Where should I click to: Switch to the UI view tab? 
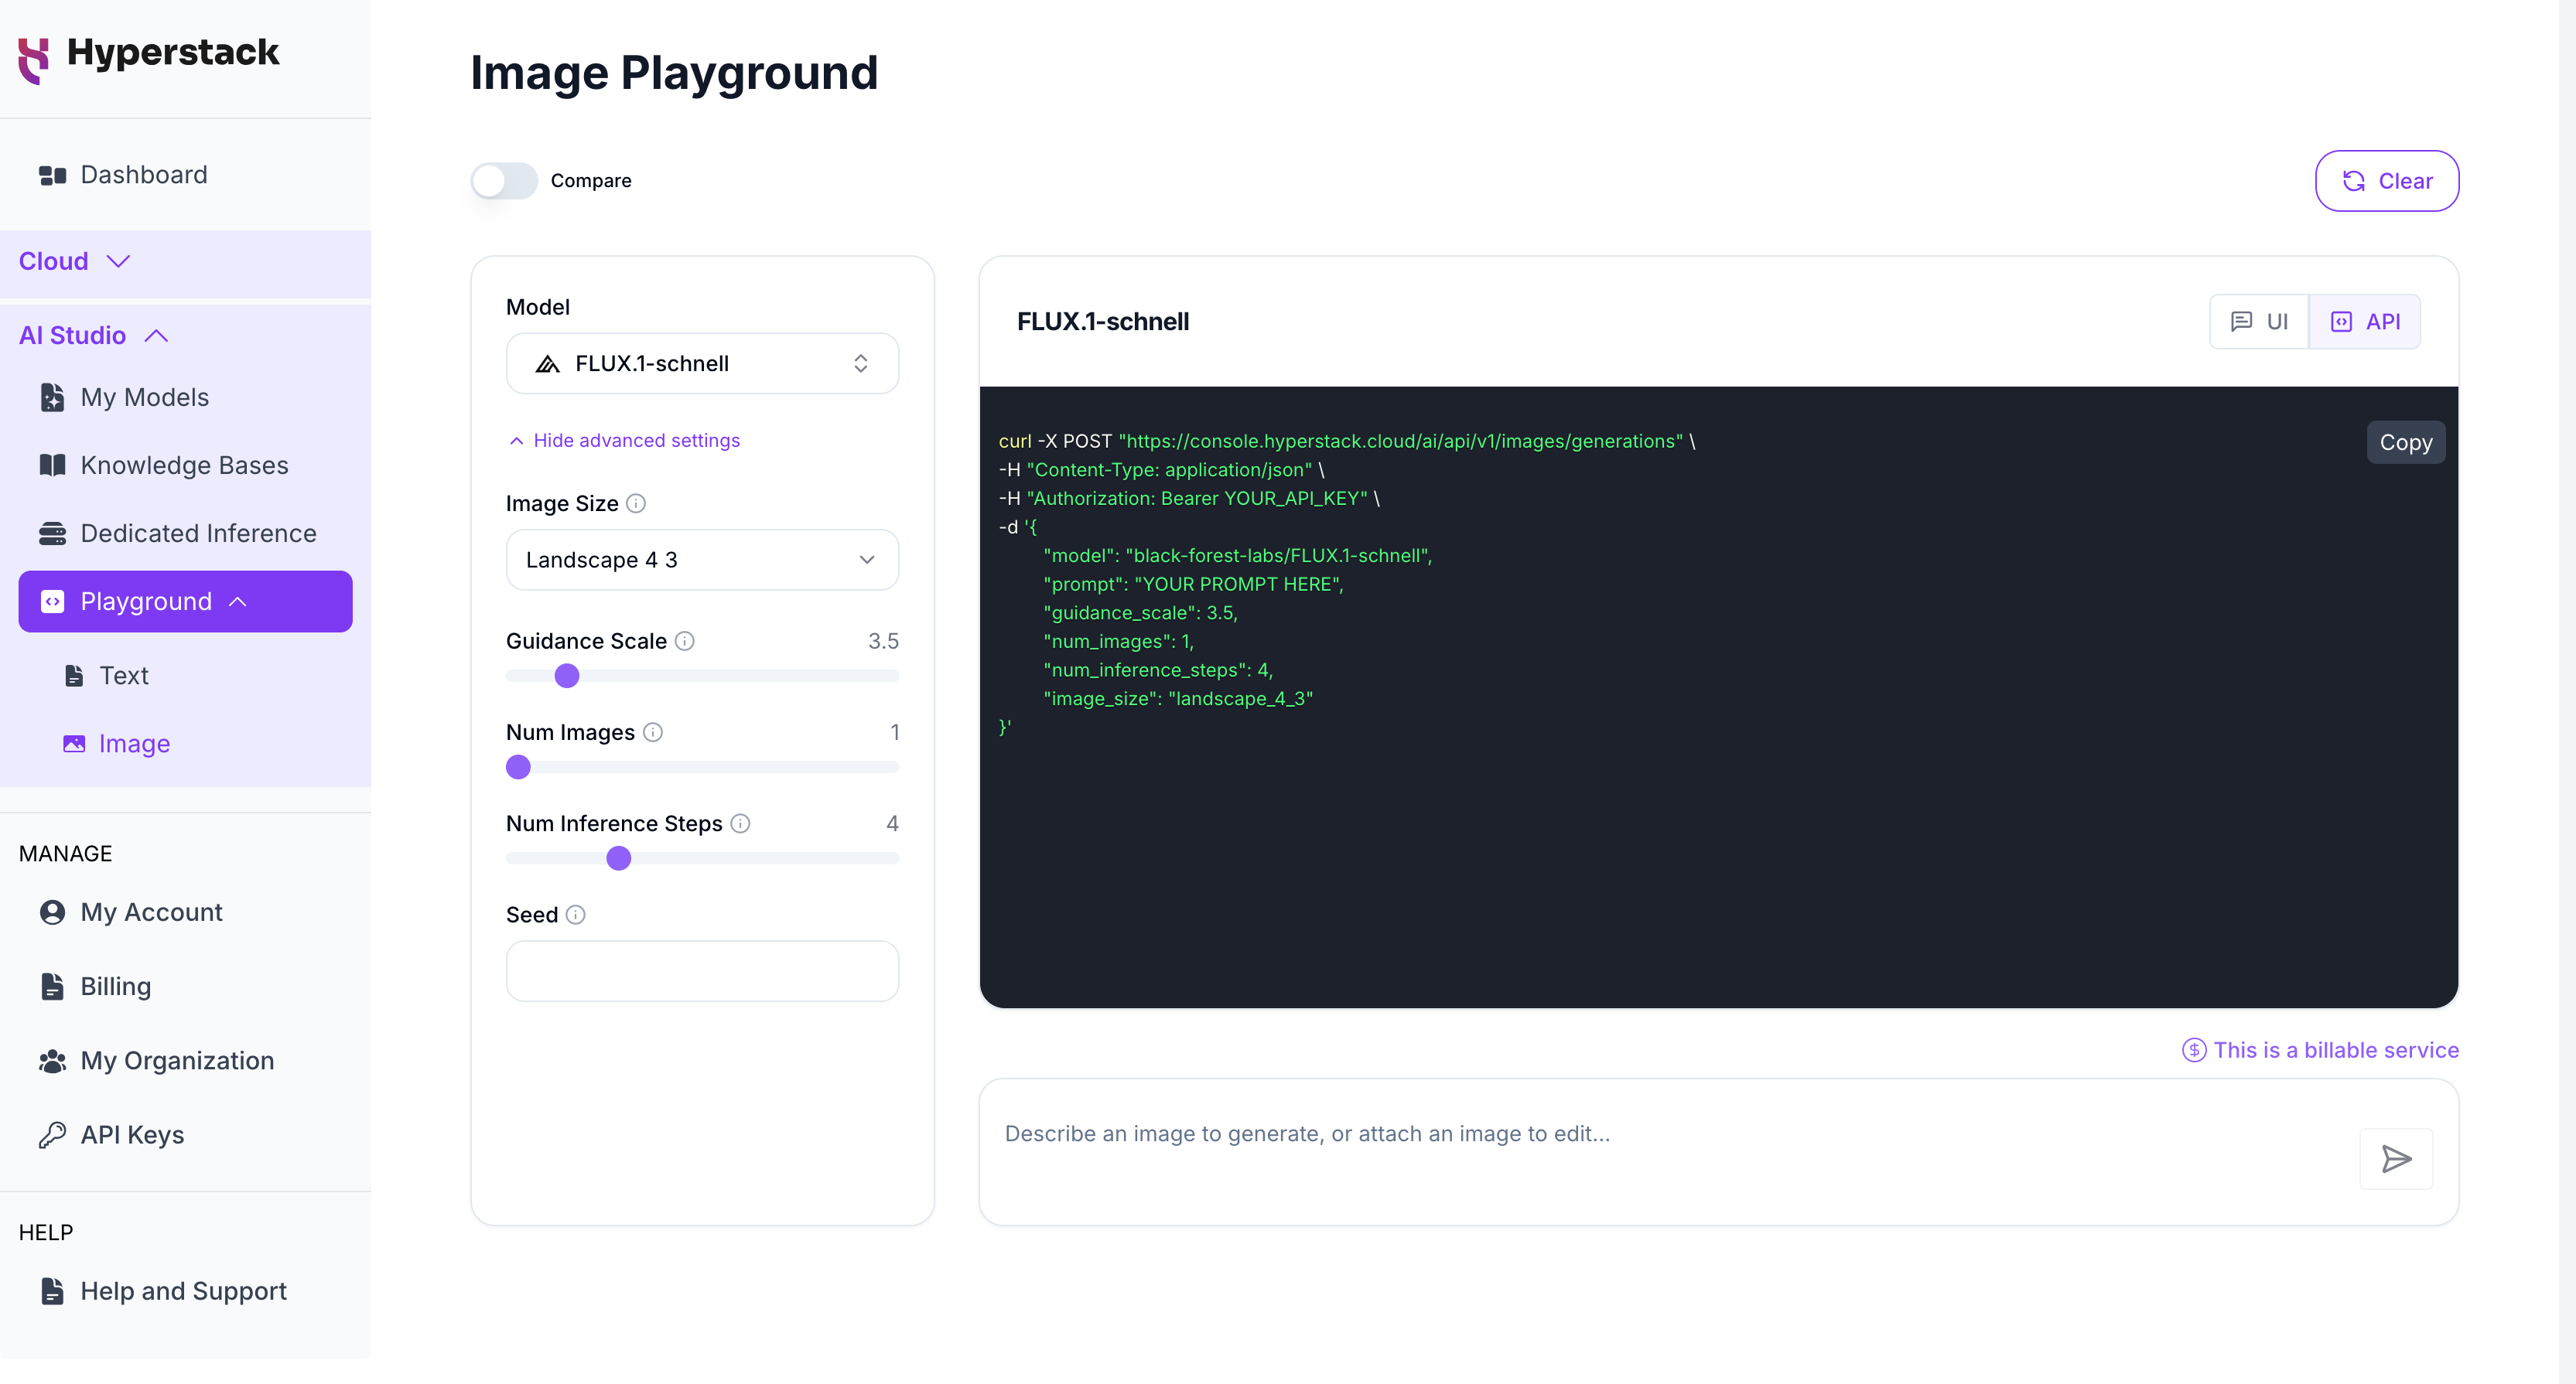pyautogui.click(x=2259, y=322)
